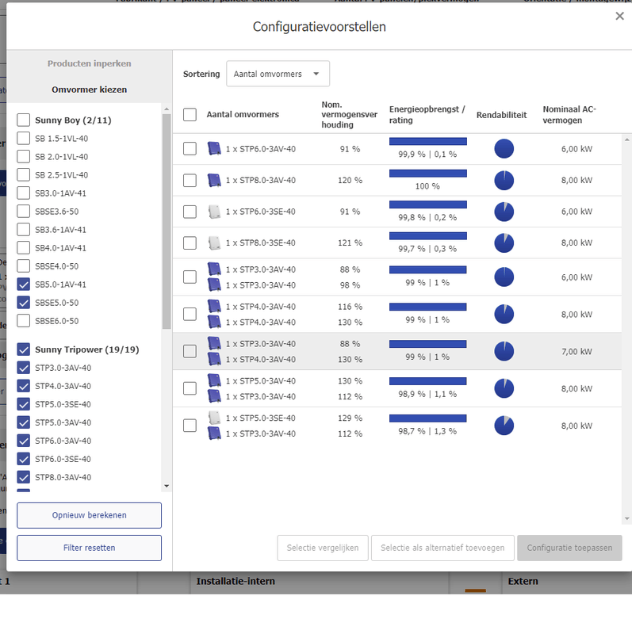Select the 98,7 % proposal row checkbox
Image resolution: width=632 pixels, height=634 pixels.
pos(190,426)
